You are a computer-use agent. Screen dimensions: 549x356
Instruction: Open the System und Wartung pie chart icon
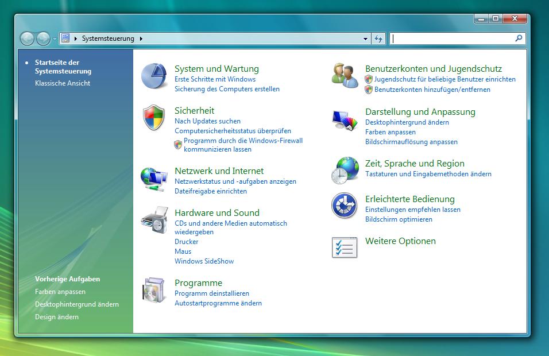coord(154,76)
